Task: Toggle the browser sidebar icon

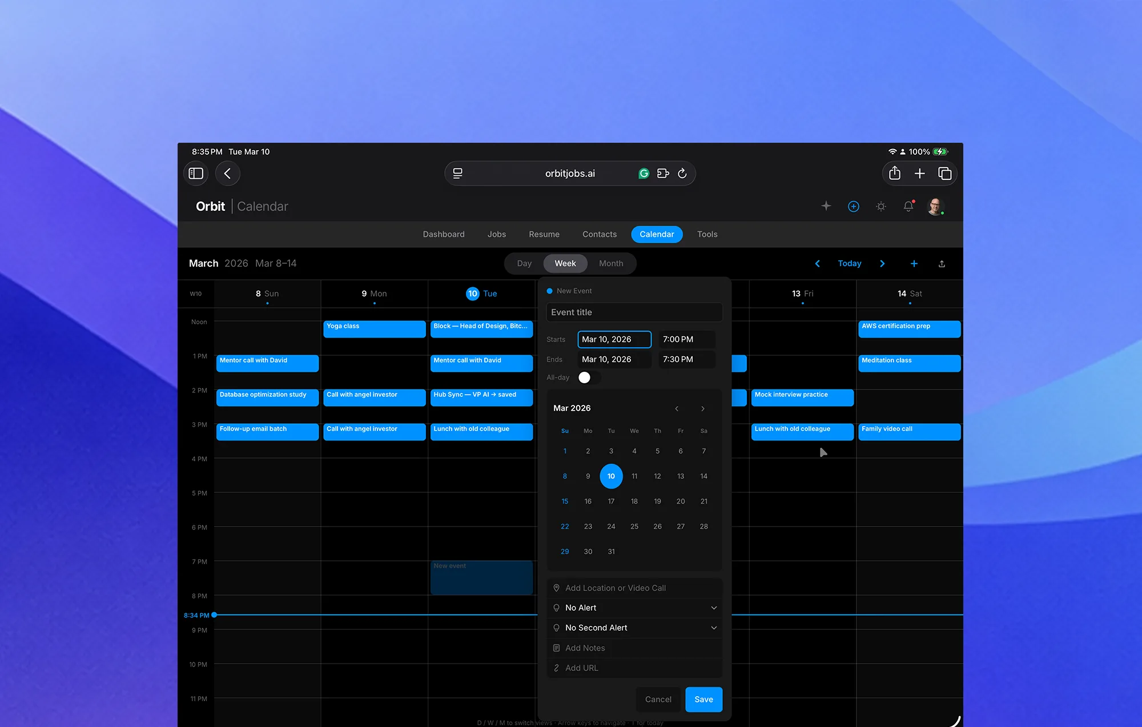Action: point(195,173)
